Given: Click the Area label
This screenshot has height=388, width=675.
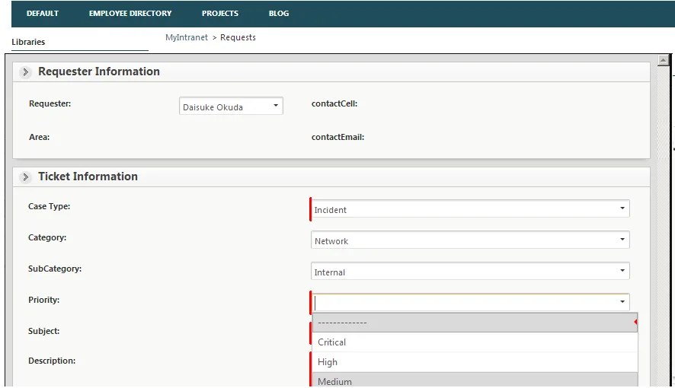Looking at the screenshot, I should 39,138.
